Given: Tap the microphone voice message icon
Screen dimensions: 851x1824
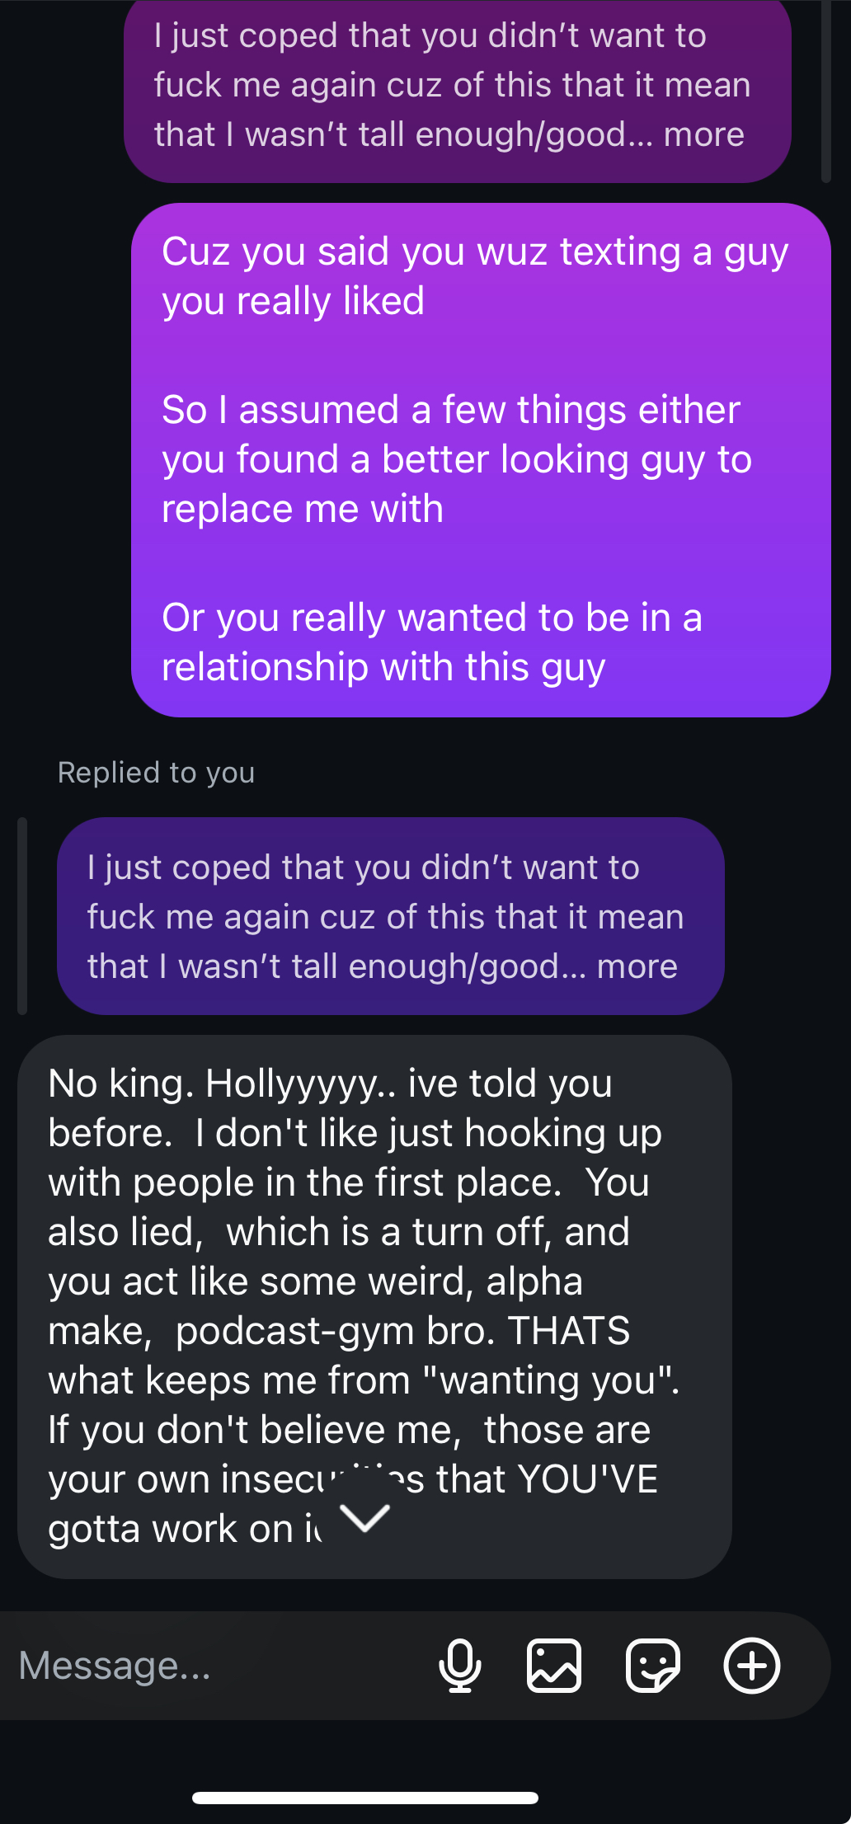Looking at the screenshot, I should 460,1666.
